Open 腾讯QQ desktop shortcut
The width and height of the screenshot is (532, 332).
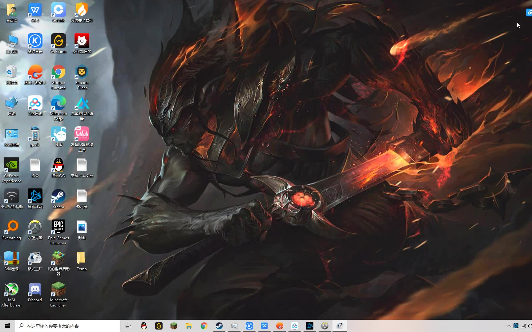(58, 168)
